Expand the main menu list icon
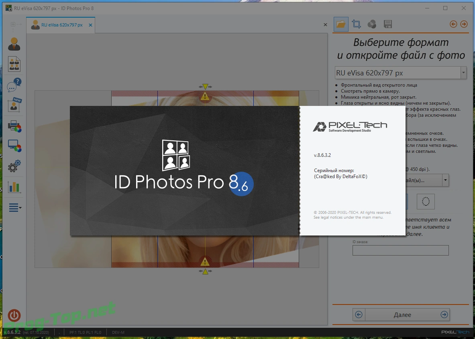Image resolution: width=475 pixels, height=339 pixels. pyautogui.click(x=15, y=208)
